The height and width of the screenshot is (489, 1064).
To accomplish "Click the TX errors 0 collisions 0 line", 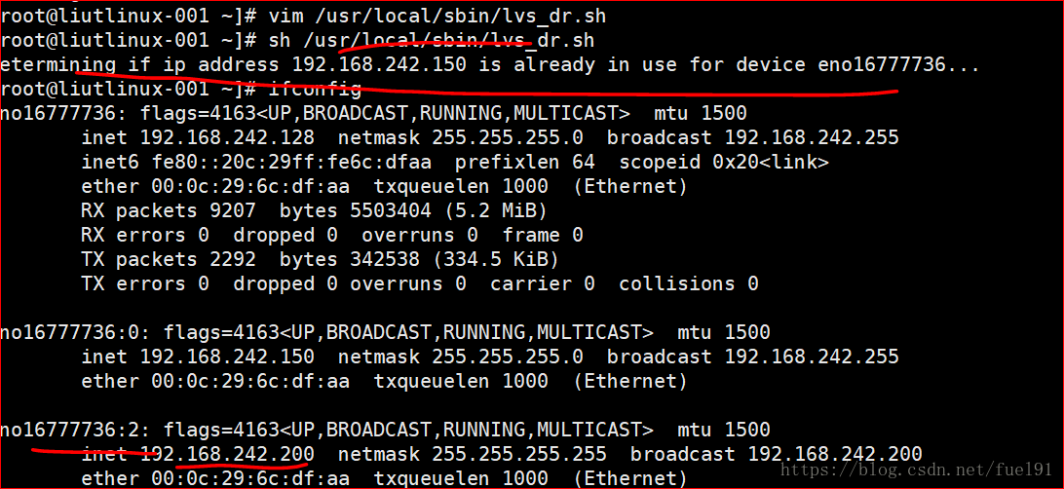I will 419,283.
